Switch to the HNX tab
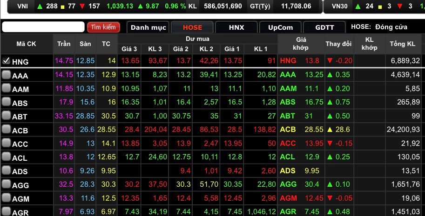 coord(236,27)
